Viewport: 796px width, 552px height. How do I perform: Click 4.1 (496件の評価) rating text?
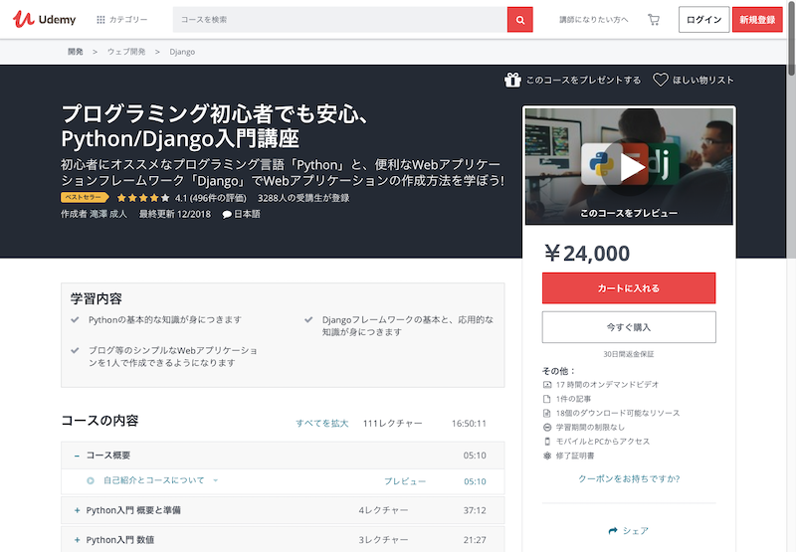[211, 198]
